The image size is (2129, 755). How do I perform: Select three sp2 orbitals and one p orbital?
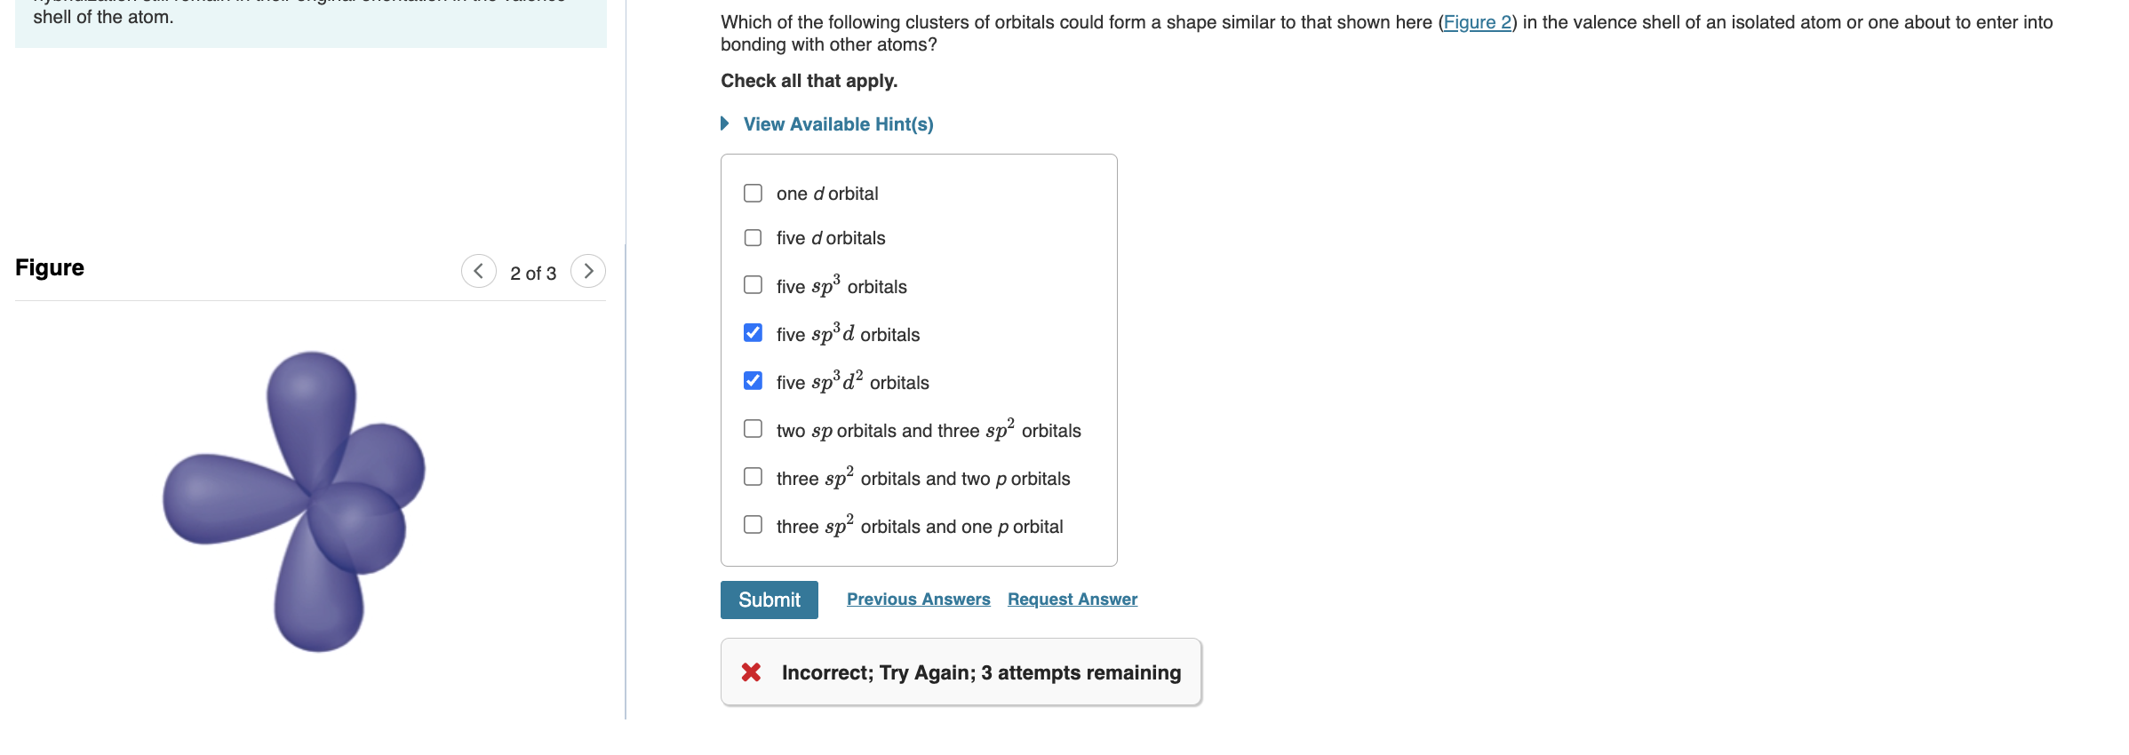pyautogui.click(x=752, y=524)
